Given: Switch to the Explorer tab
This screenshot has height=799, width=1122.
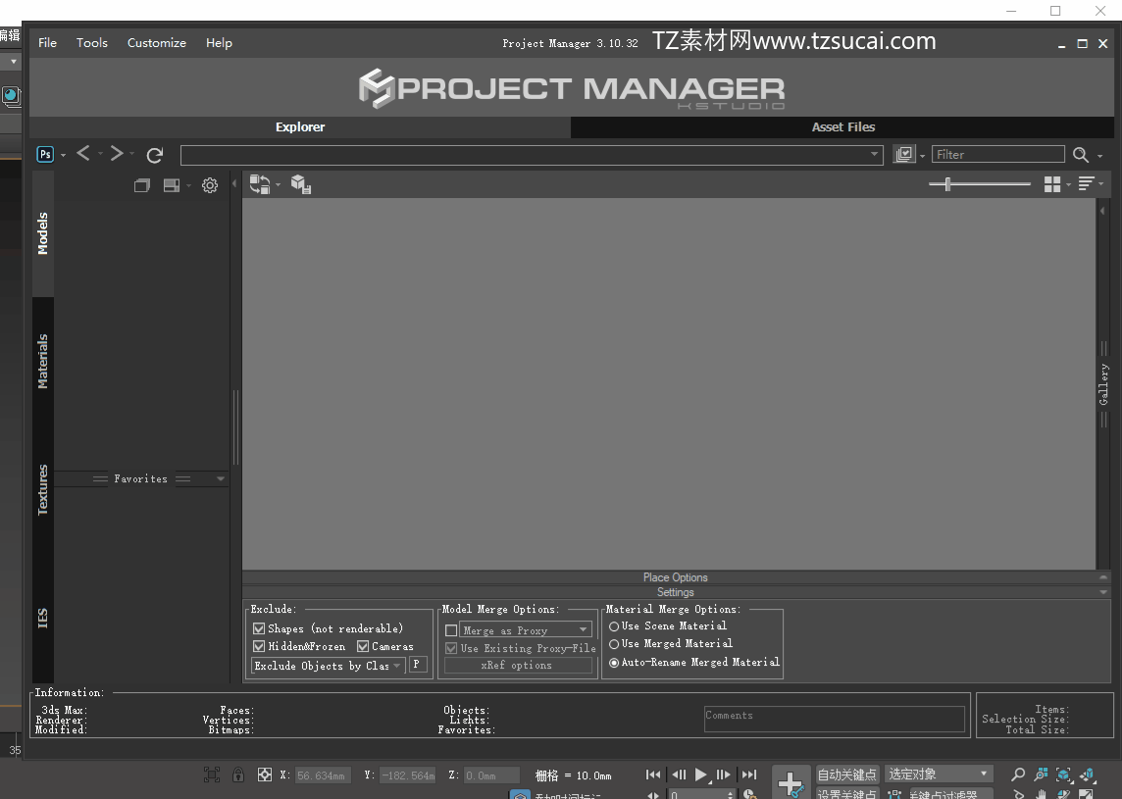Looking at the screenshot, I should tap(300, 126).
